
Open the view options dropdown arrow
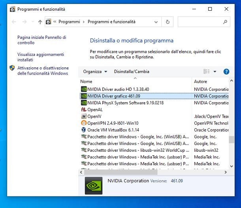coord(215,71)
